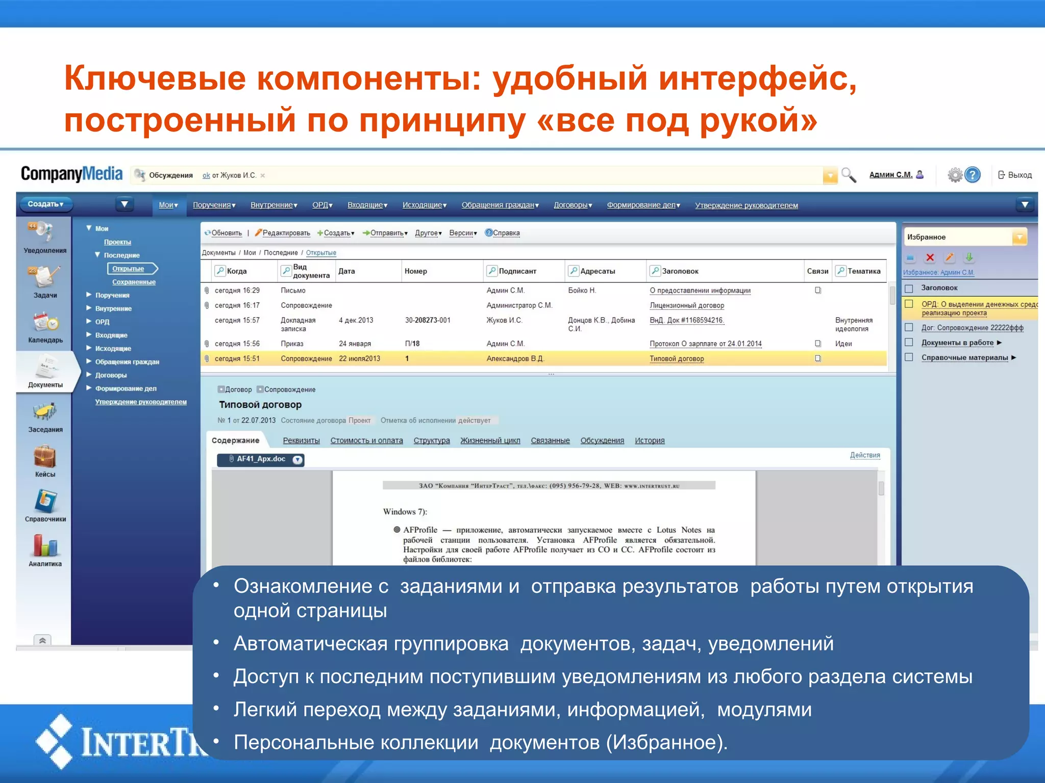
Task: Click the Выход logout link
Action: point(1015,175)
